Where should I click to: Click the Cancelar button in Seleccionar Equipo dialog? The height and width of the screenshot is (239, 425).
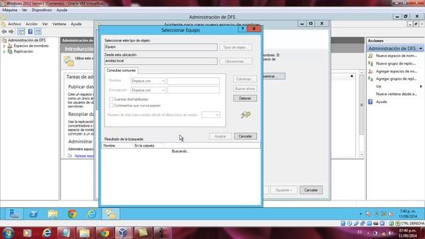pyautogui.click(x=245, y=136)
